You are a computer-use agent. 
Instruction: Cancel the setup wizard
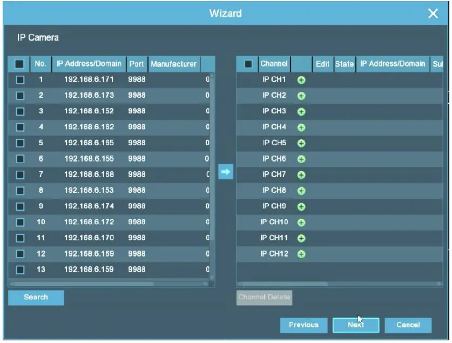pyautogui.click(x=408, y=325)
